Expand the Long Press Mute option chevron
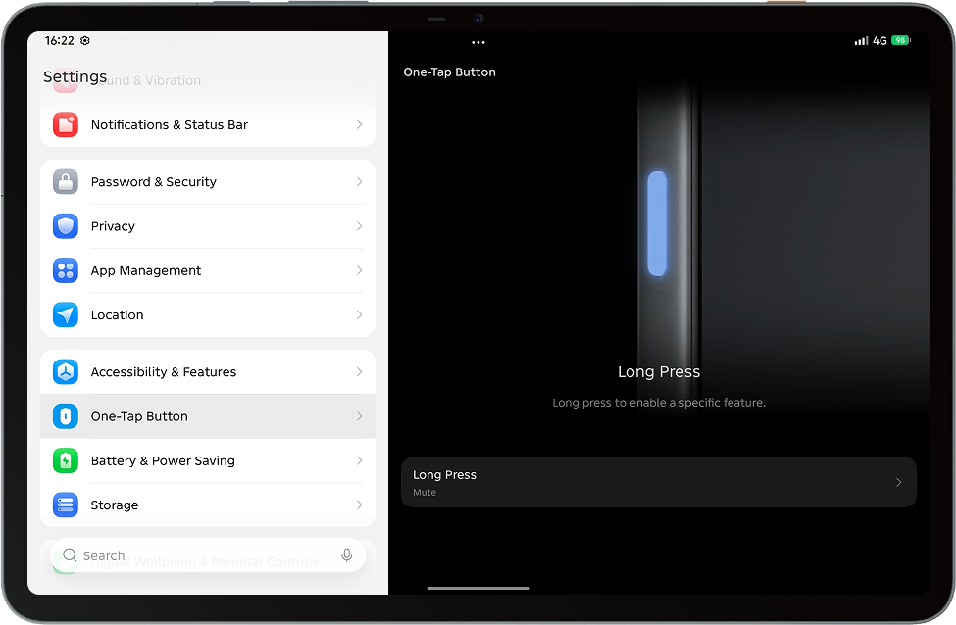This screenshot has width=956, height=625. [898, 482]
